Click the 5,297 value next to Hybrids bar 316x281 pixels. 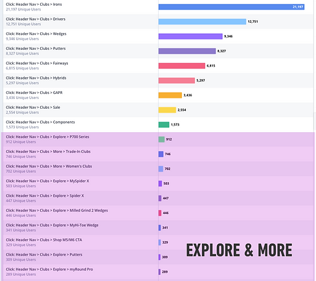point(201,80)
